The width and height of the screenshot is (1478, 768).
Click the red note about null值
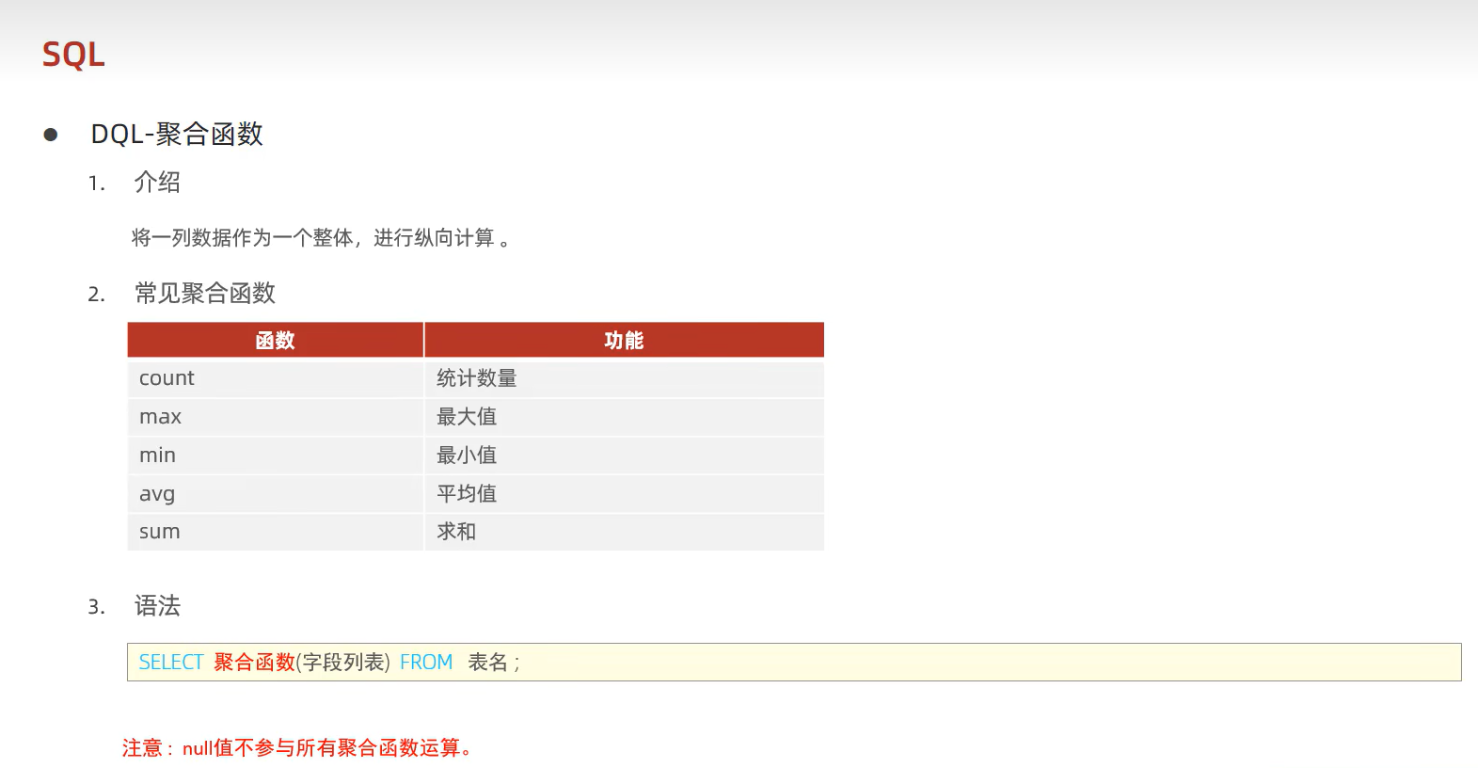click(297, 748)
